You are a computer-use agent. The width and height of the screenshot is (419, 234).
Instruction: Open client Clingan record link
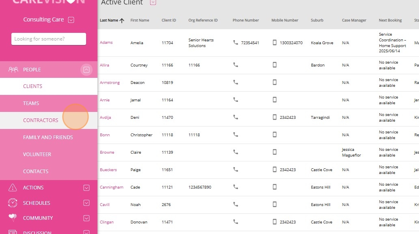[x=107, y=222]
